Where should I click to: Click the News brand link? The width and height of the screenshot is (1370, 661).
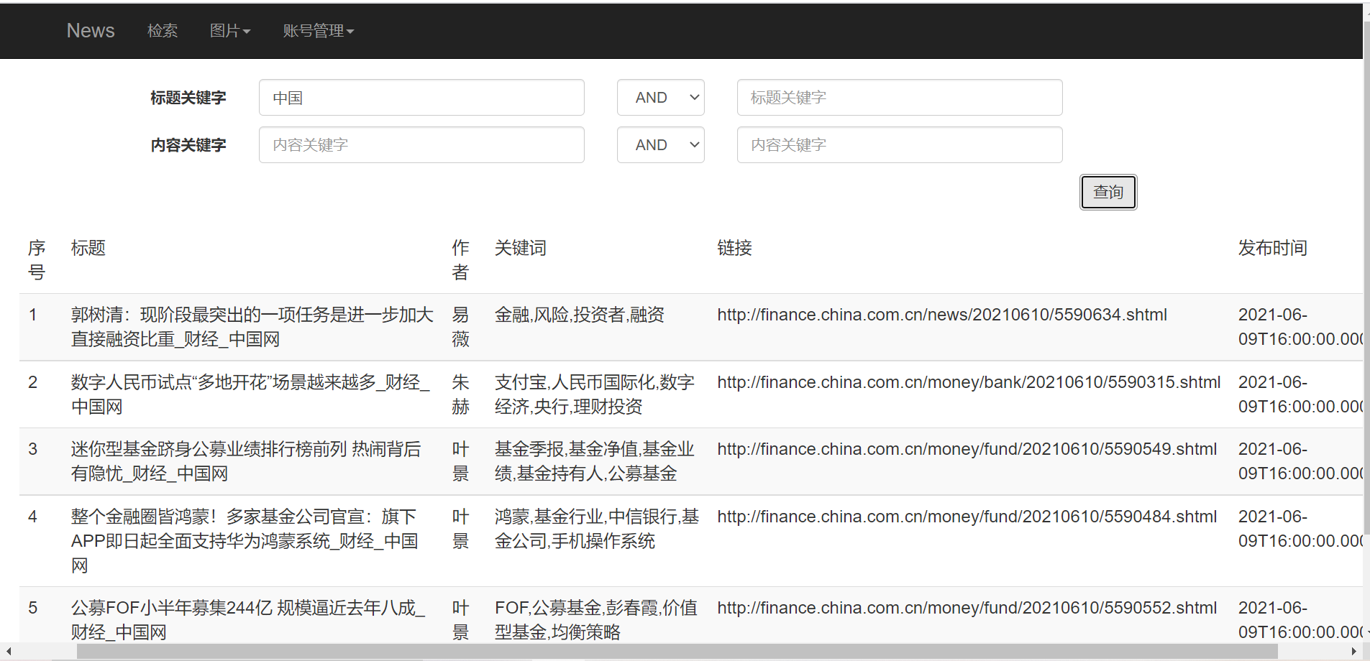[x=91, y=31]
